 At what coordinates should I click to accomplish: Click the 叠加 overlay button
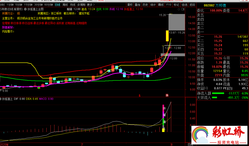point(138,5)
